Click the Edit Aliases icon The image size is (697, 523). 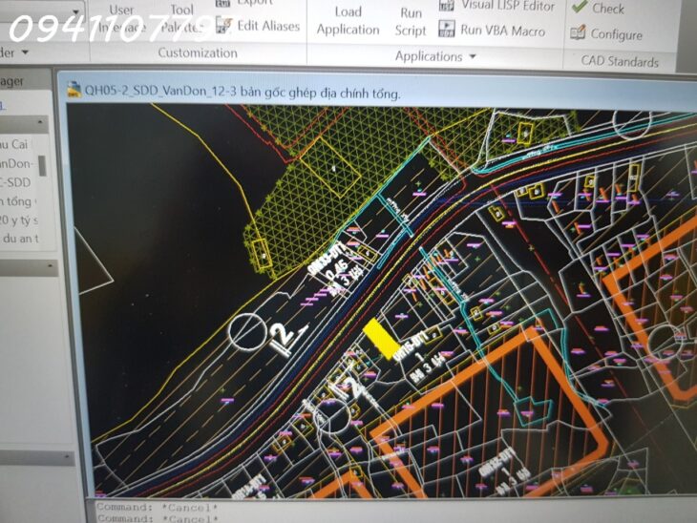click(223, 26)
